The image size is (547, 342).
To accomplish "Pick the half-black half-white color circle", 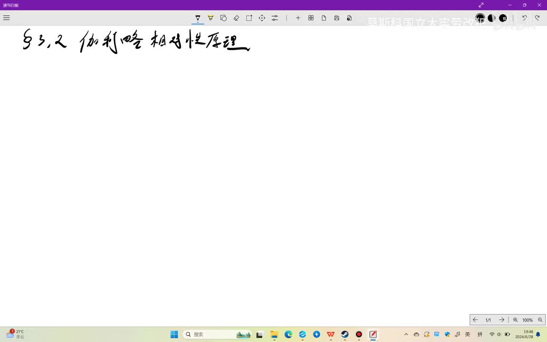I will click(x=491, y=18).
